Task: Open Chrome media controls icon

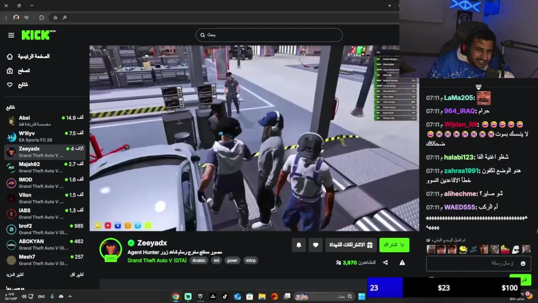Action: [26, 18]
